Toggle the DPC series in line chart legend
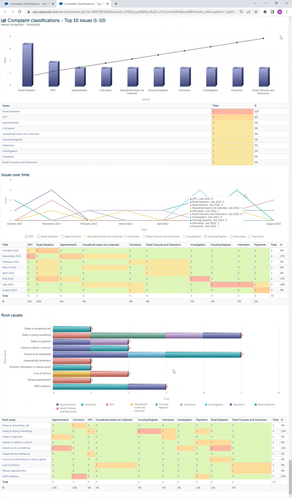This screenshot has width=292, height=498. [x=29, y=236]
